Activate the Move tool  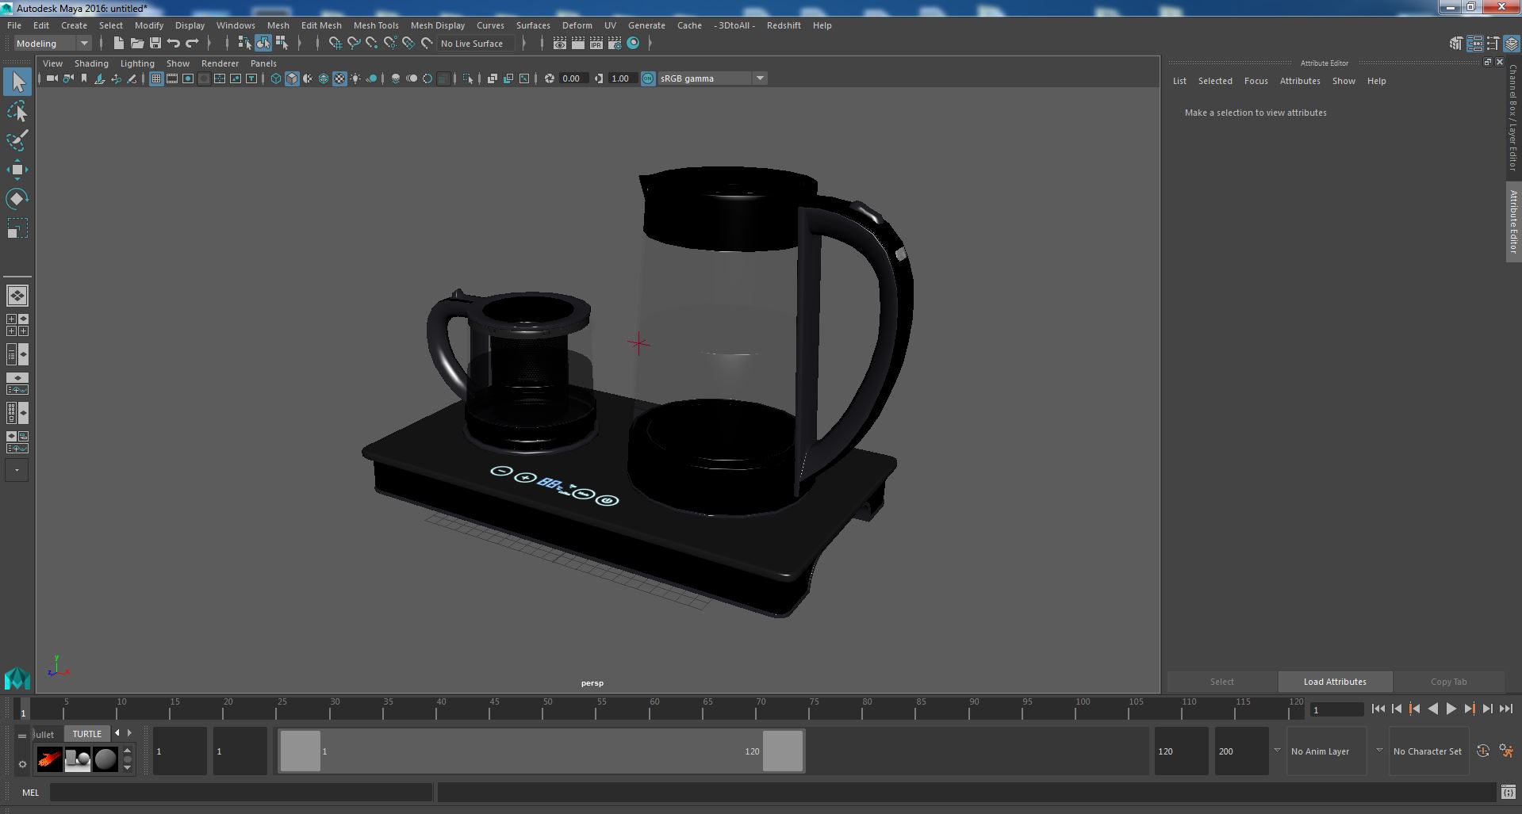pyautogui.click(x=17, y=170)
